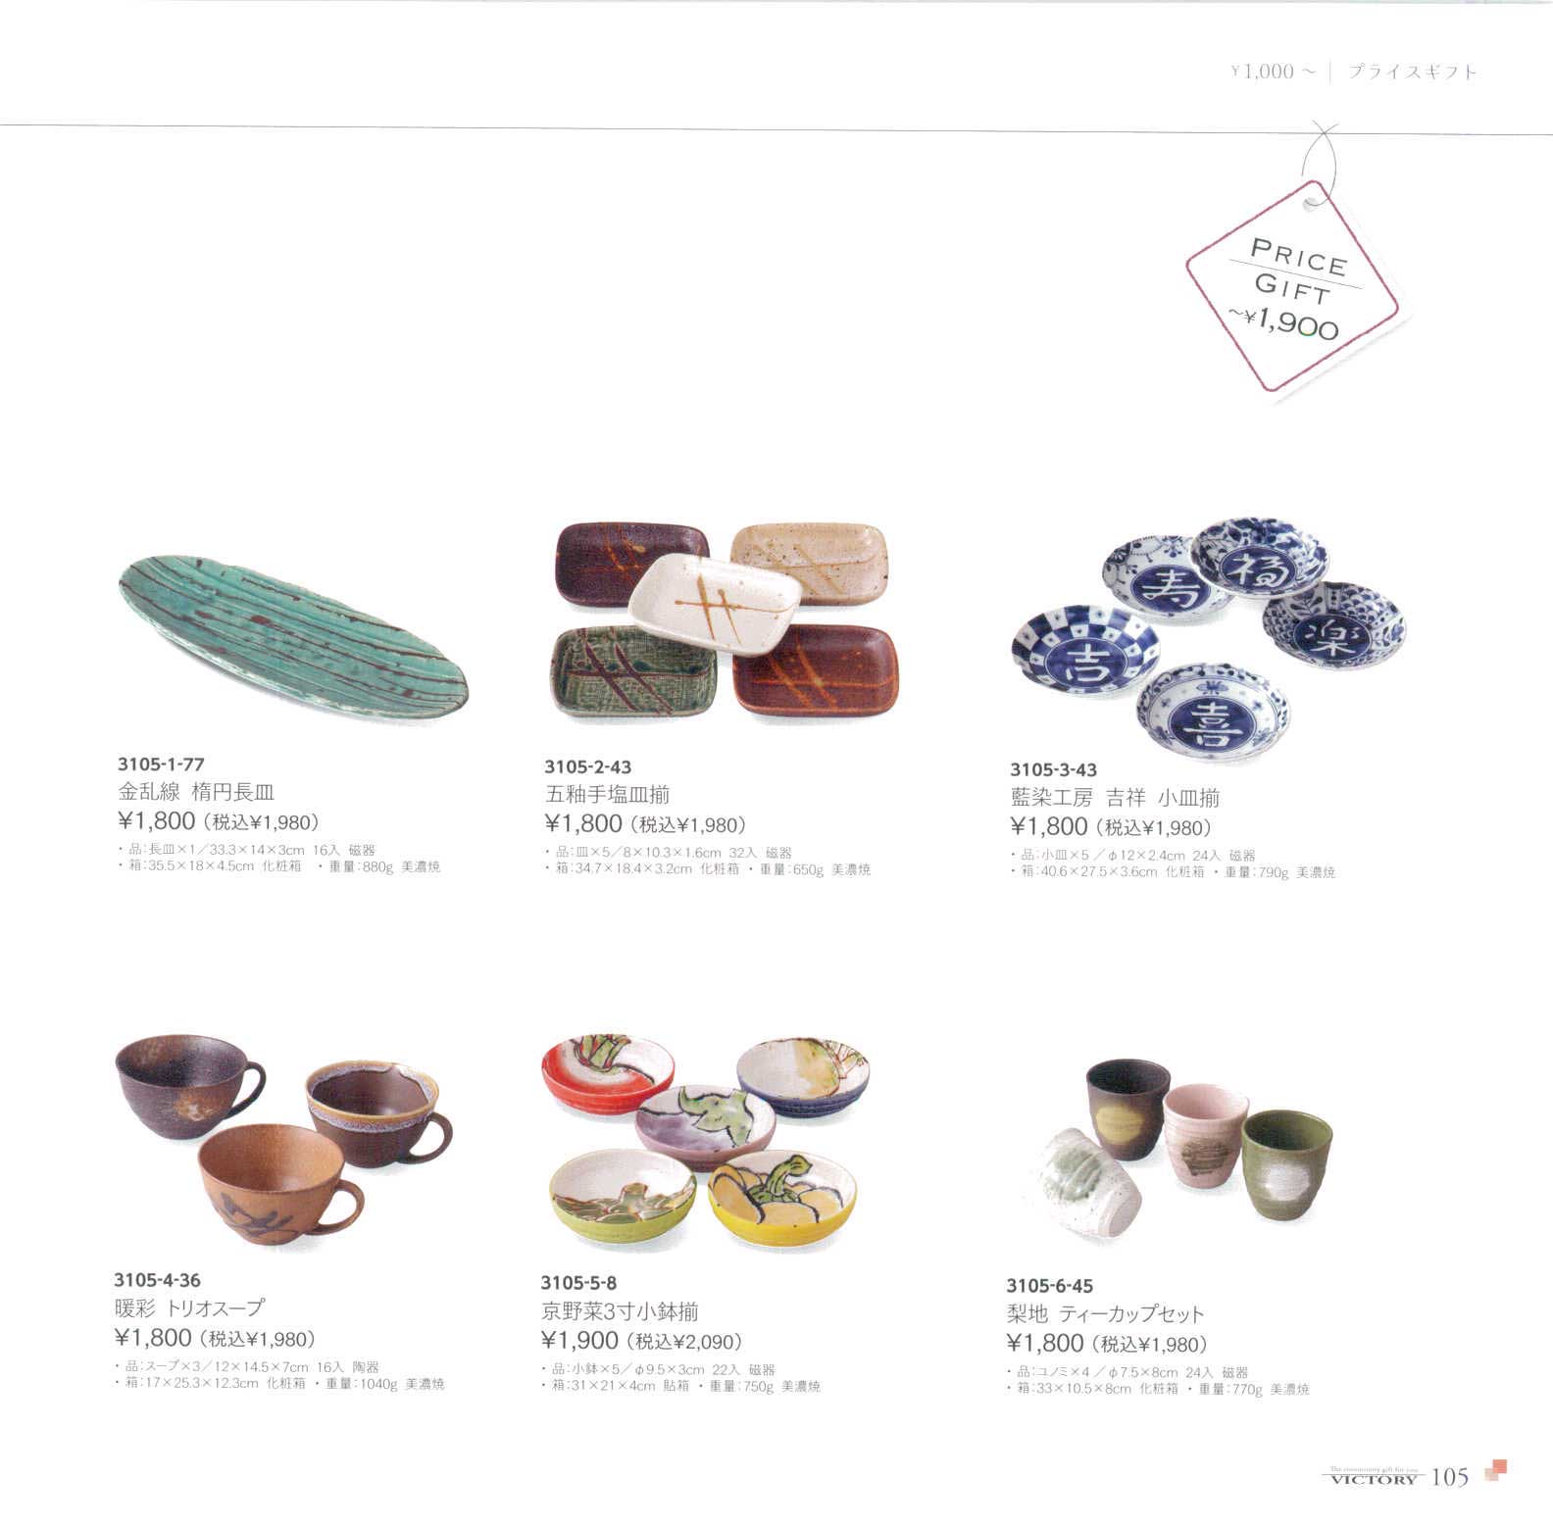The image size is (1553, 1529).
Task: Click the PRICE GIFT ~¥1,900 tag
Action: 1292,286
